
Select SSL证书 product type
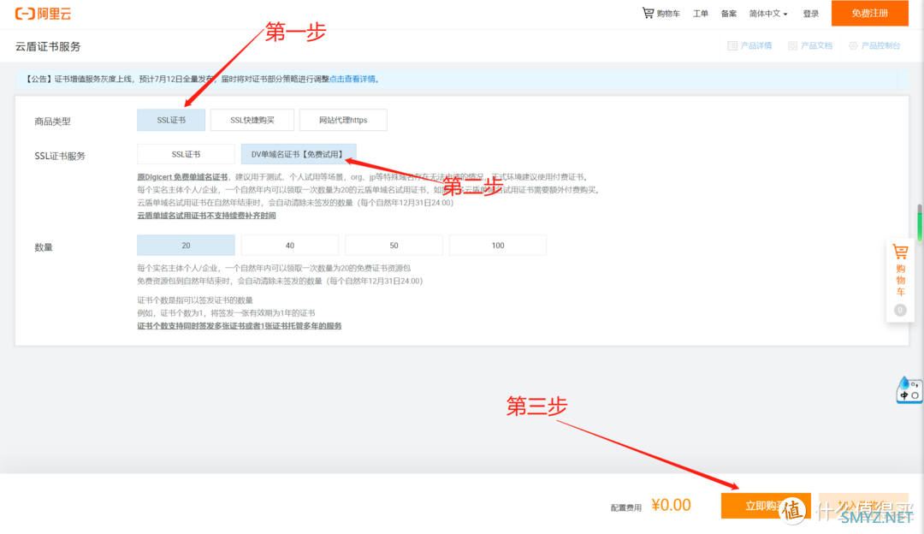pyautogui.click(x=171, y=120)
